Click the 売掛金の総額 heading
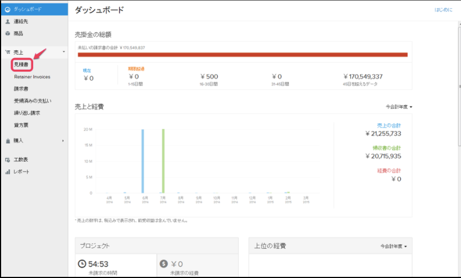Image resolution: width=461 pixels, height=278 pixels. pyautogui.click(x=93, y=35)
